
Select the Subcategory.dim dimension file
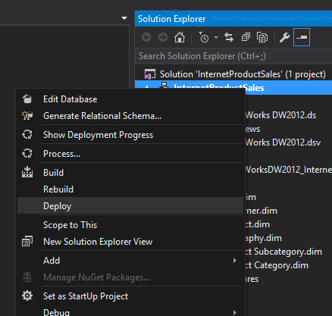(x=283, y=252)
